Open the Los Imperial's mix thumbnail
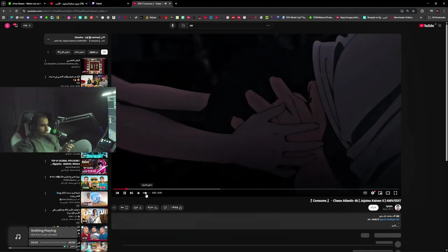The height and width of the screenshot is (252, 448). point(94,65)
